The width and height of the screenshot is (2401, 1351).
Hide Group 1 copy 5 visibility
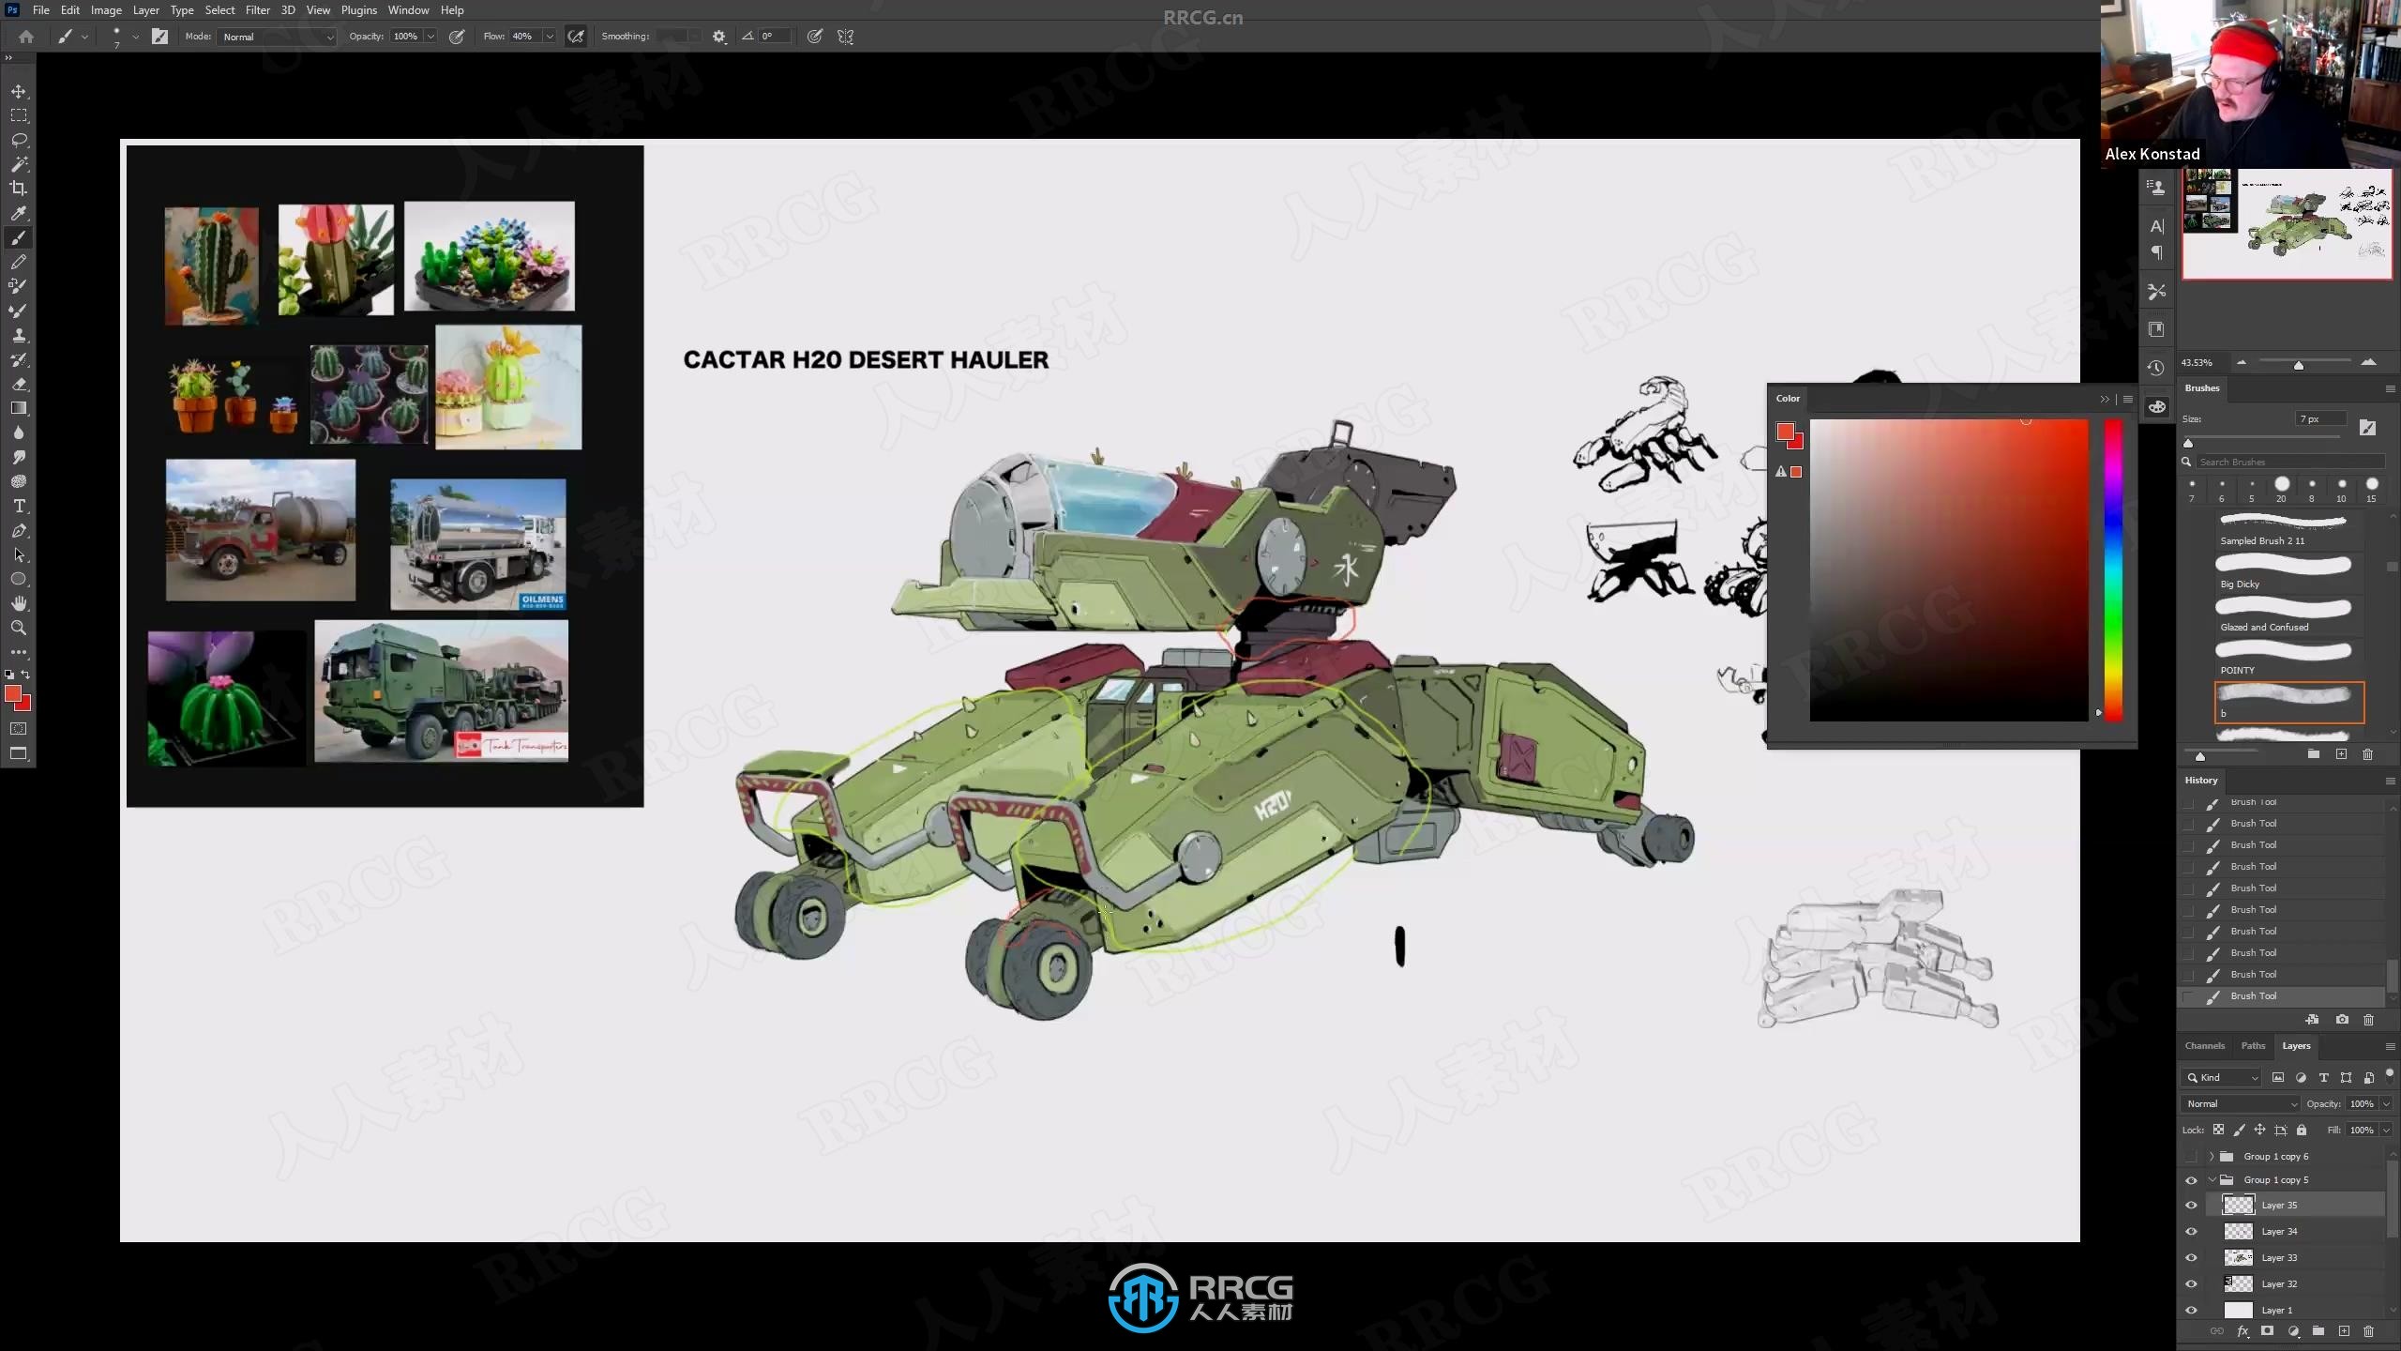(x=2191, y=1180)
